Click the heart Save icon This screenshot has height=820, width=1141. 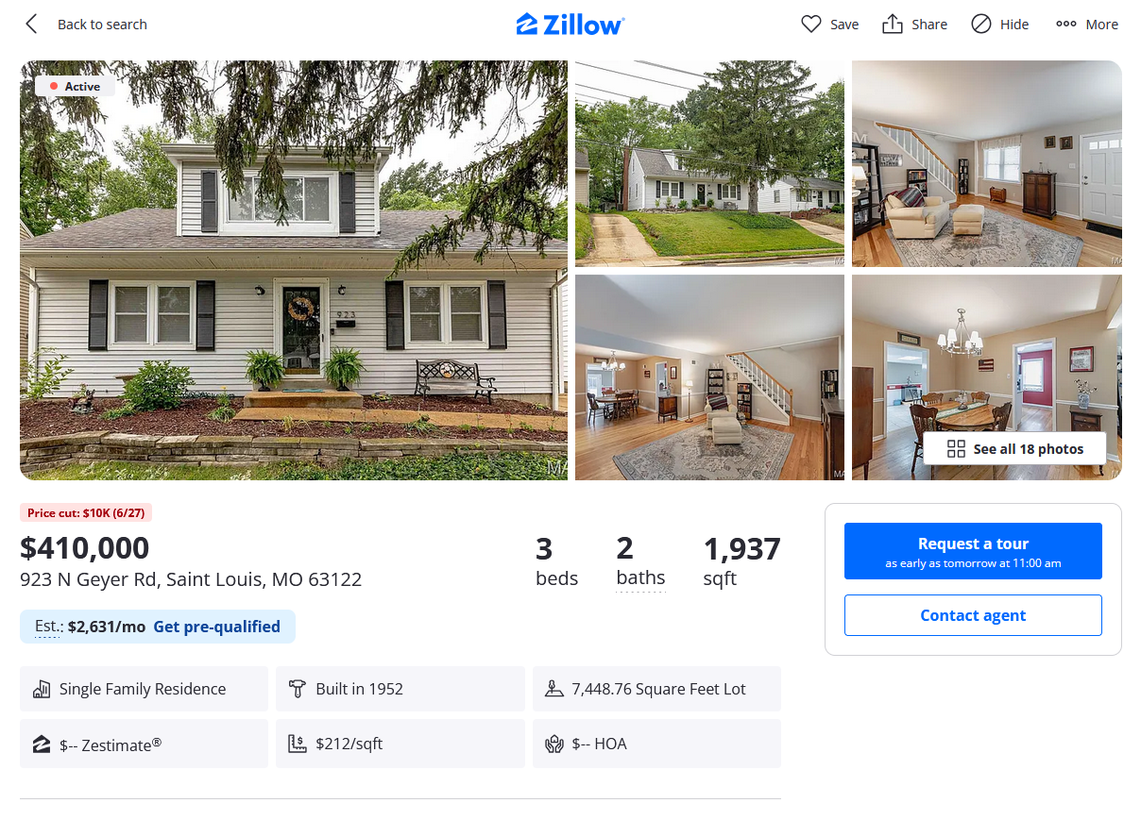point(810,25)
